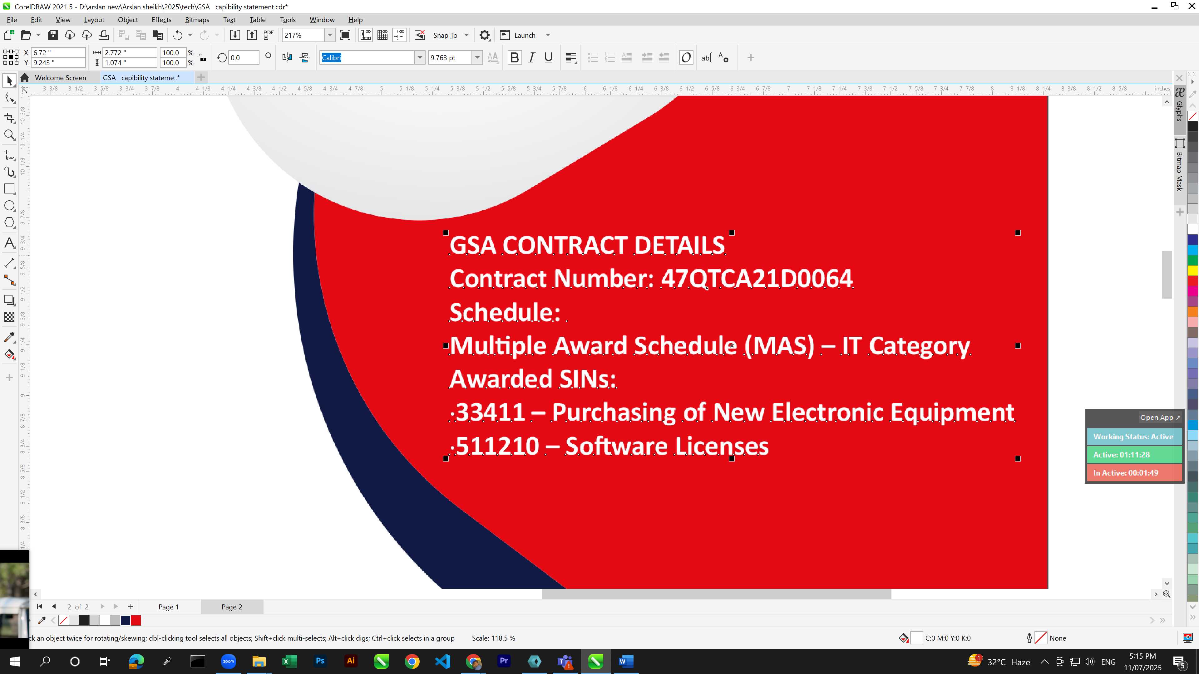Open the Effects menu
This screenshot has height=674, width=1199.
(x=161, y=20)
